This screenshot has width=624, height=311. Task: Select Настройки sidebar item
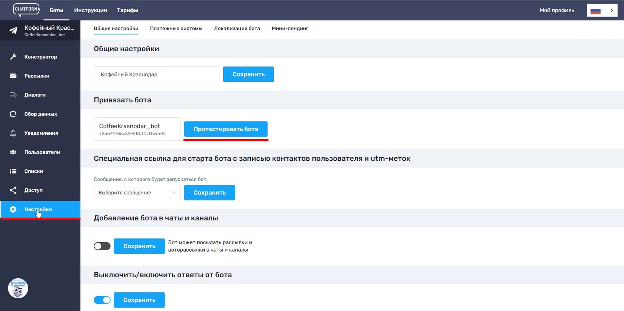tap(40, 209)
